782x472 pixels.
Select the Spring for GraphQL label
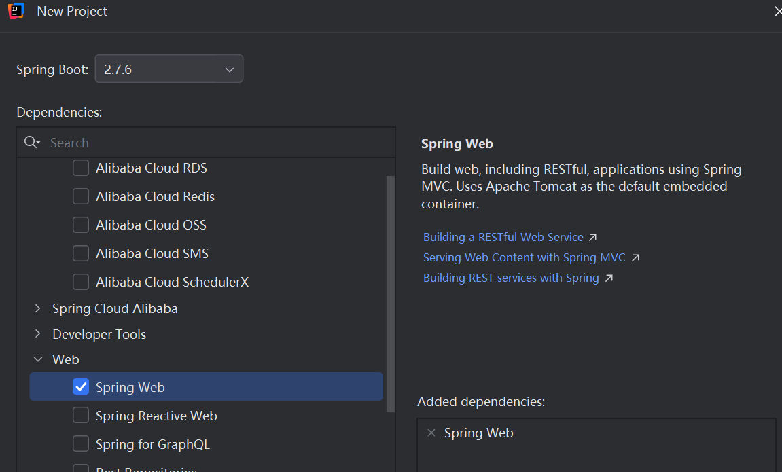[153, 444]
